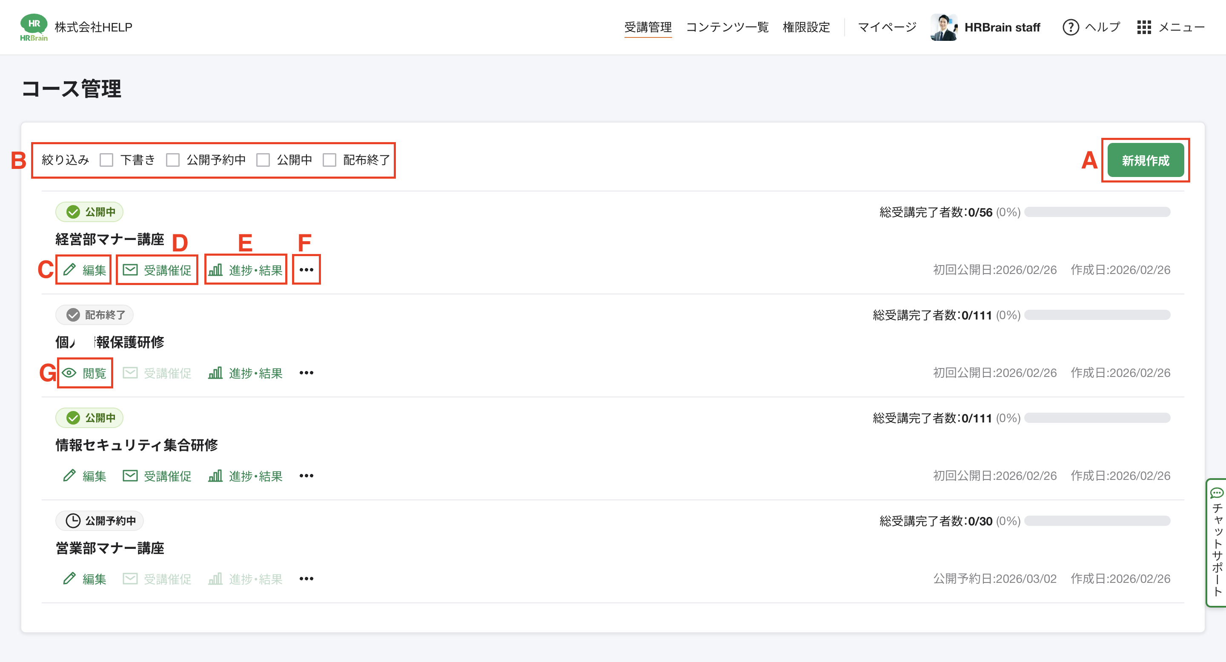Open the 権限設定 navigation tab

coord(806,27)
